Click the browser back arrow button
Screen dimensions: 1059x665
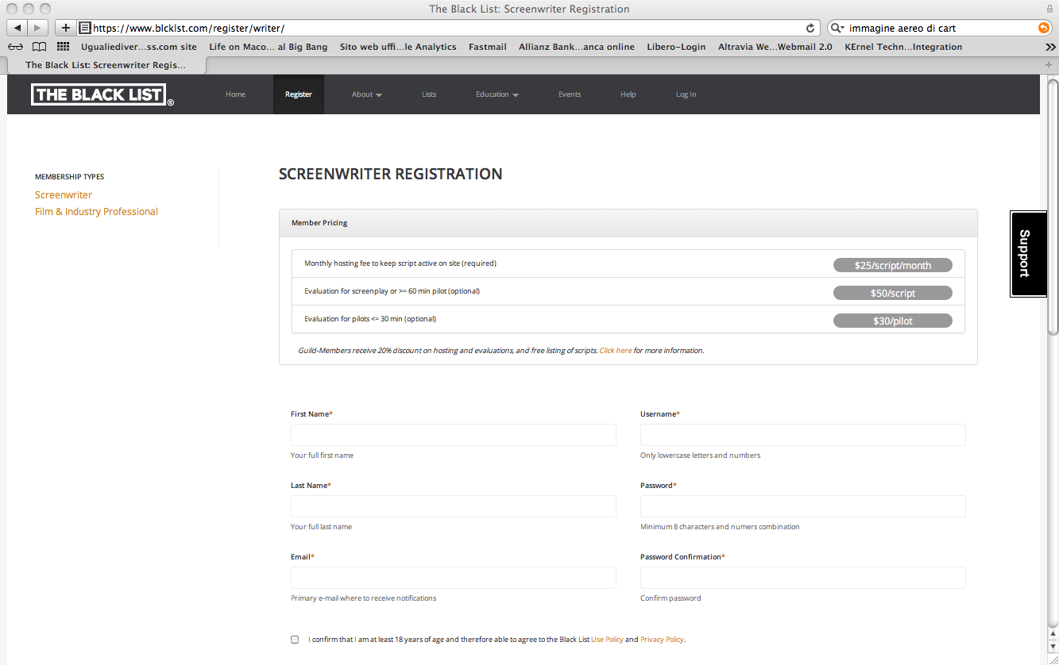(x=17, y=28)
